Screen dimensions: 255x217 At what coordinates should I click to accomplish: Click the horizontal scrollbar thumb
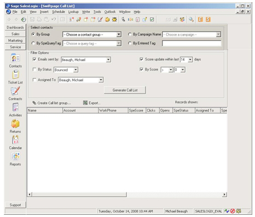point(79,195)
